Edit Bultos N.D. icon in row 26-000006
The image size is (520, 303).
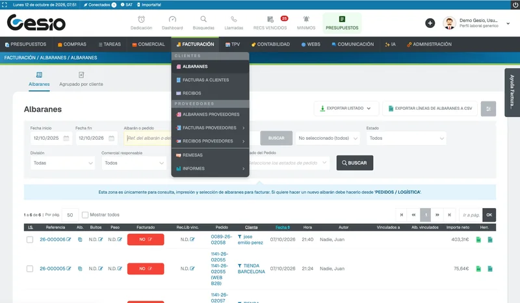point(101,239)
